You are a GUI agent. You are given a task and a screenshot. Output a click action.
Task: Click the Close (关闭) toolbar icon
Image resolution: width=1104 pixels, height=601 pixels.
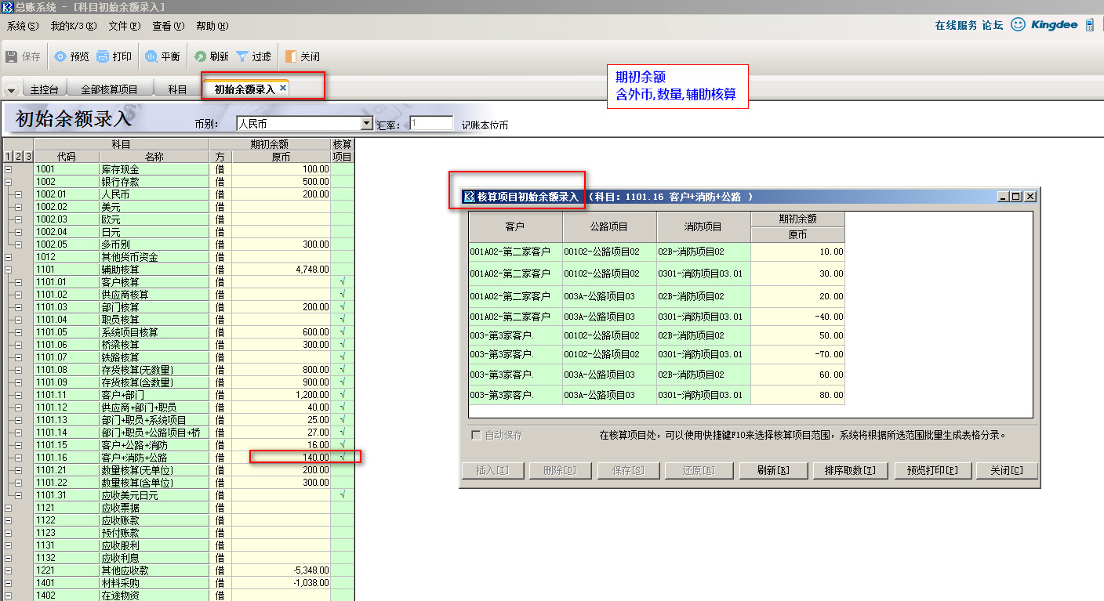click(291, 56)
